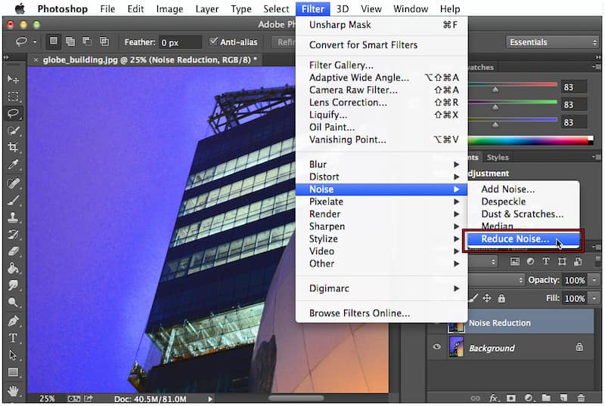This screenshot has height=406, width=605.
Task: Click the Delete layer trash icon
Action: coord(581,398)
